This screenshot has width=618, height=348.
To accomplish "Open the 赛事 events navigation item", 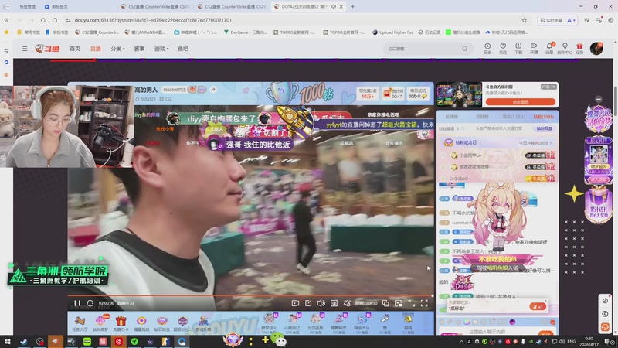I will 139,49.
